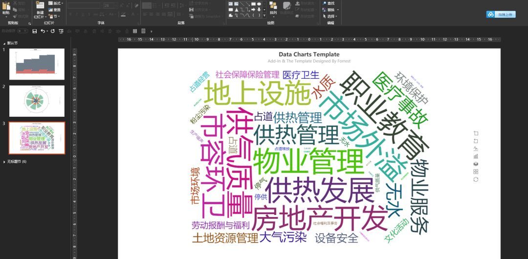
Task: Click the Redo icon
Action: [x=52, y=31]
